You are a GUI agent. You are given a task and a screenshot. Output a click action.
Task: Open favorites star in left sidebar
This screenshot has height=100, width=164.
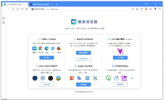(4, 18)
